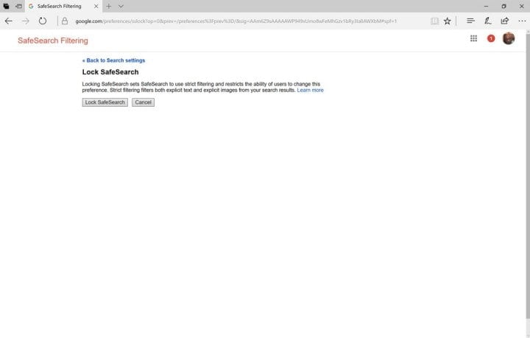Open the browser more options ellipsis

pos(522,21)
